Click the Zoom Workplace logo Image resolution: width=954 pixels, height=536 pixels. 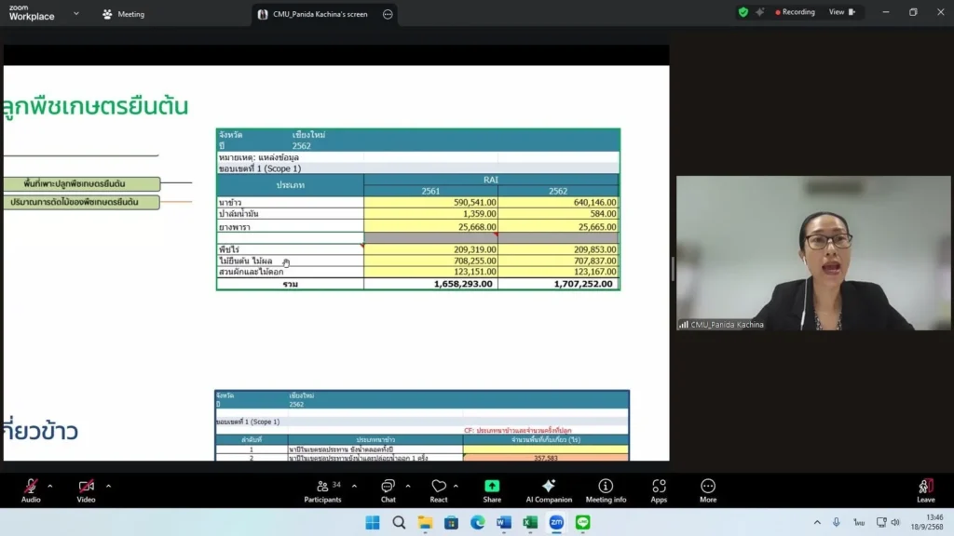point(31,13)
